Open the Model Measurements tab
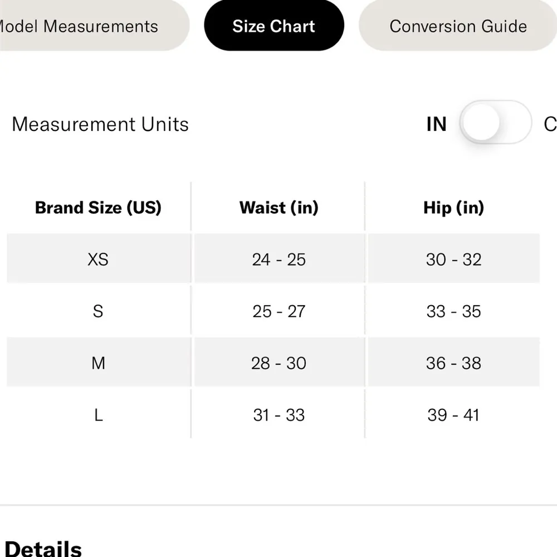Screen dimensions: 557x557 click(84, 26)
